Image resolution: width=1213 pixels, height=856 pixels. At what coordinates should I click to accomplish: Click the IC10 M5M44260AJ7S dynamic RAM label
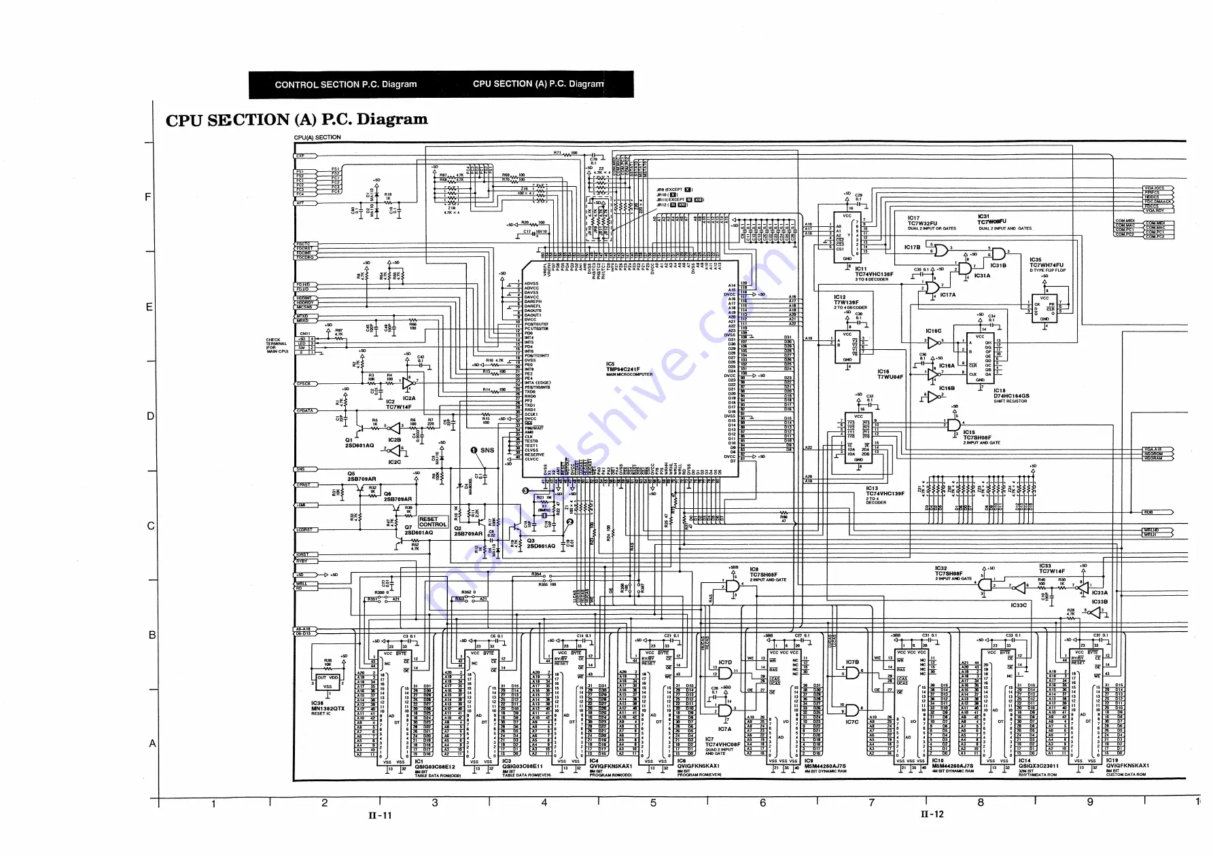[953, 766]
